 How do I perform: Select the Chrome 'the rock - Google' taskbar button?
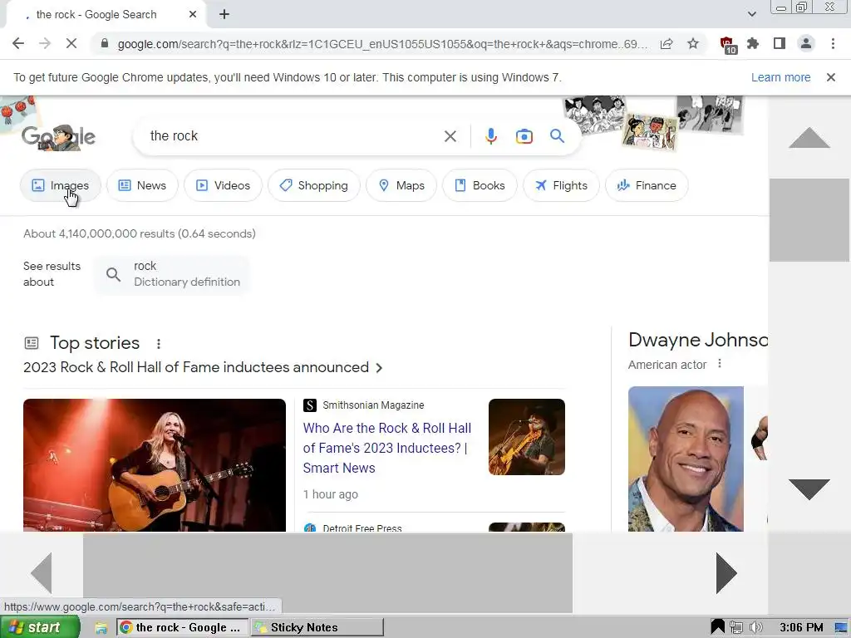pos(182,628)
